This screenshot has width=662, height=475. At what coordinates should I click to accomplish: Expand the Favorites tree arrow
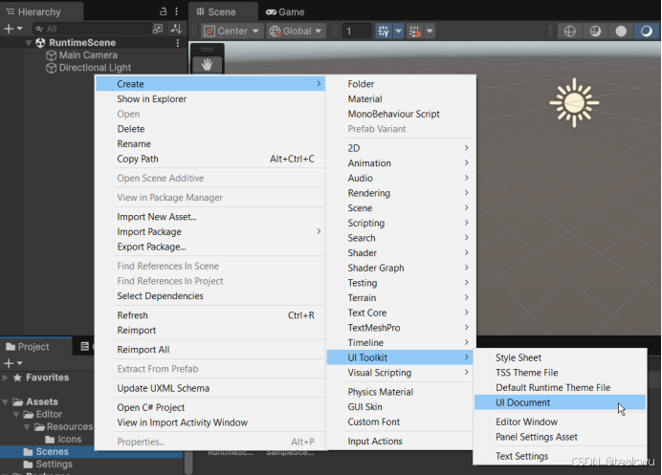click(x=5, y=378)
